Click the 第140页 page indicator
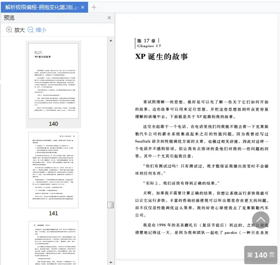This screenshot has width=280, height=265. pos(261,255)
